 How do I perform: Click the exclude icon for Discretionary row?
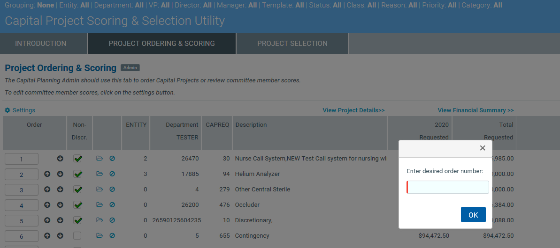(x=112, y=220)
